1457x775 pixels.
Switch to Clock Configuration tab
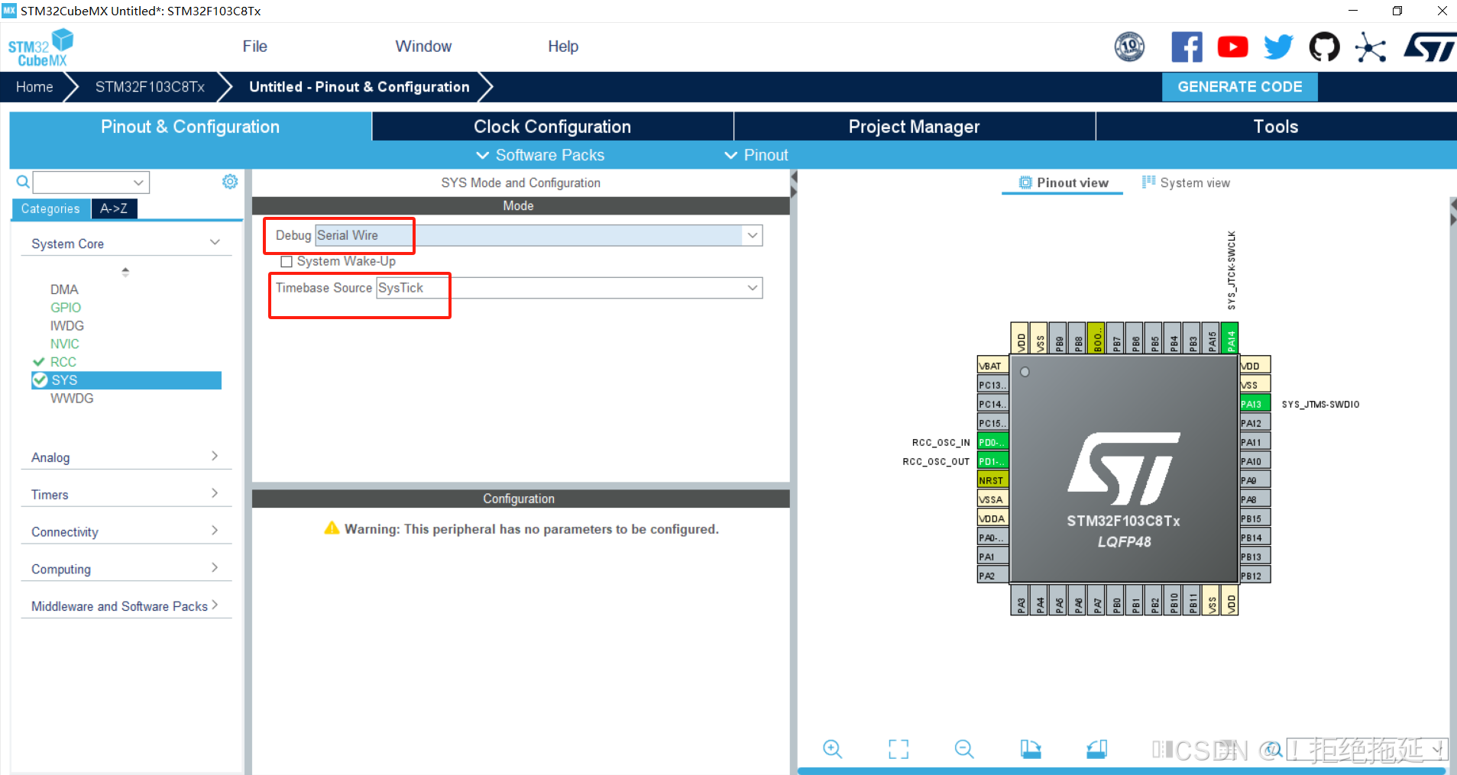[x=552, y=127]
